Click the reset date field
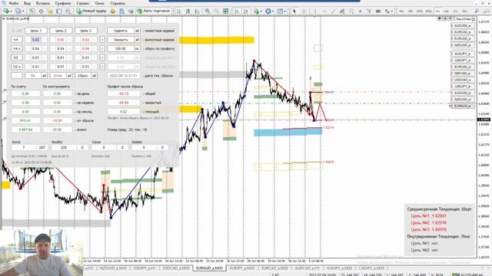The image size is (492, 276). pos(123,76)
